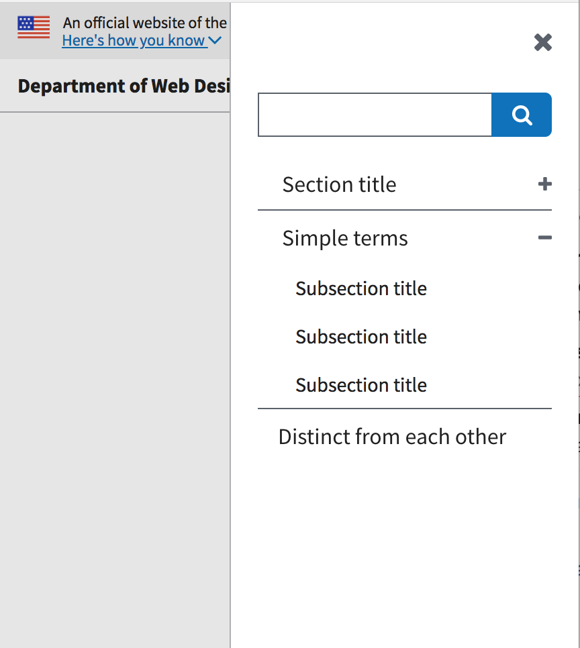Select the first Subsection title entry
This screenshot has width=580, height=648.
coord(361,288)
